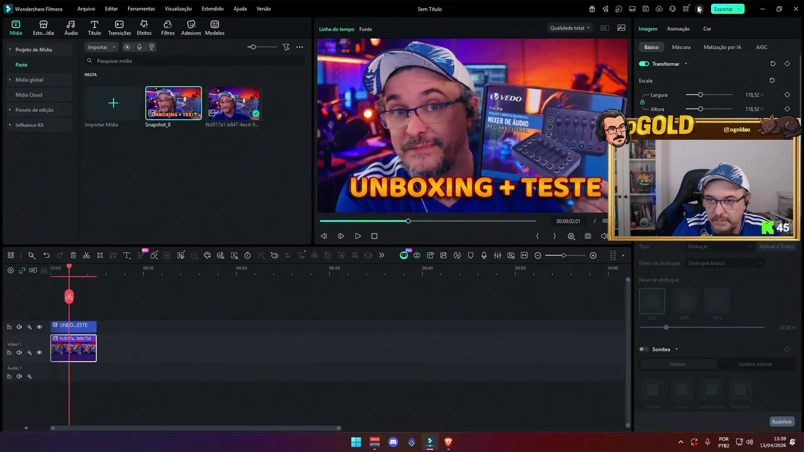Open the Visualização menu
804x452 pixels.
[x=178, y=9]
